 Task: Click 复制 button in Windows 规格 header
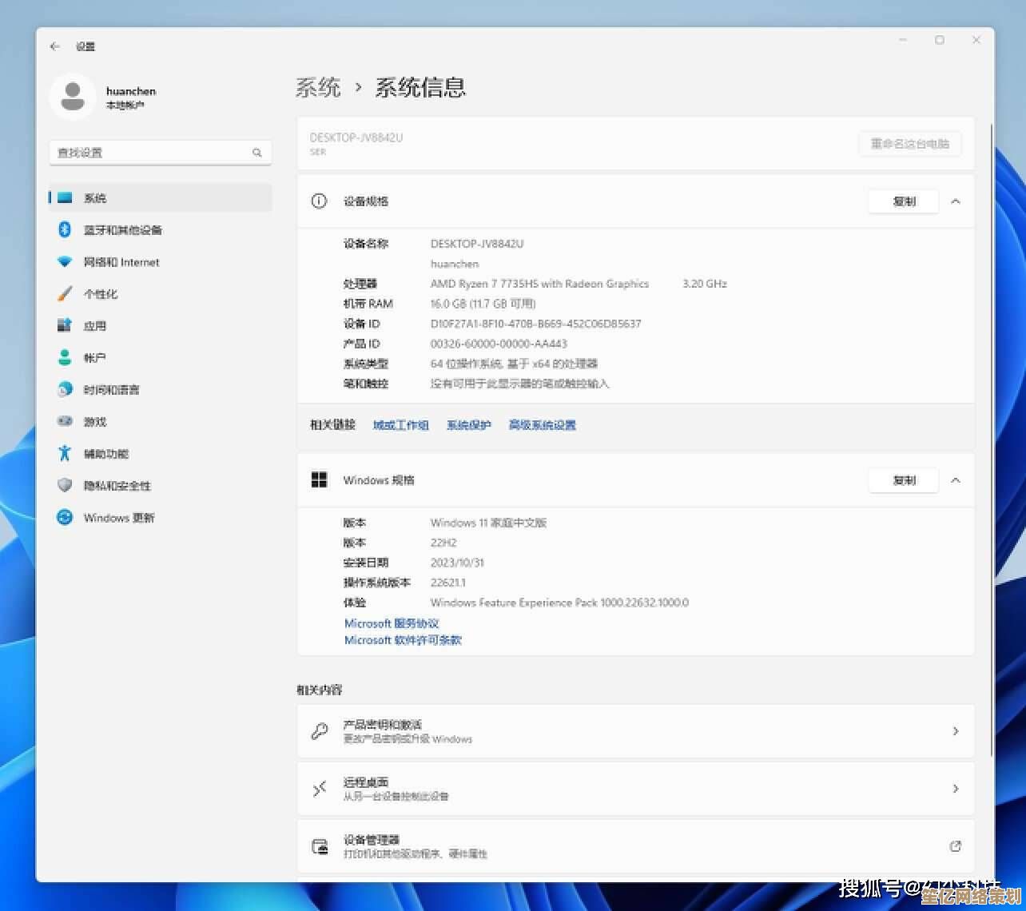coord(904,480)
